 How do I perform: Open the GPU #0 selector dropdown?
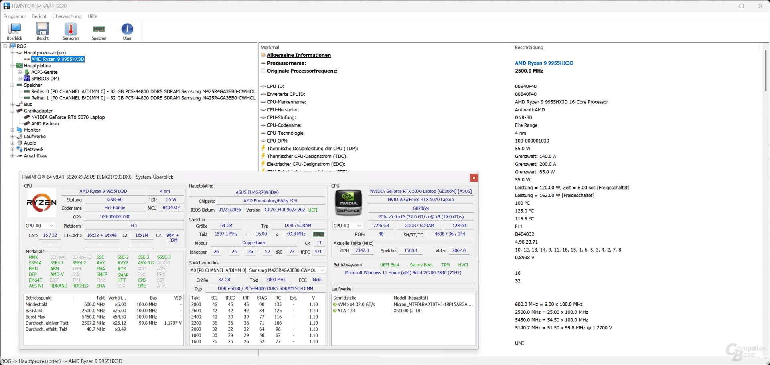click(x=347, y=226)
